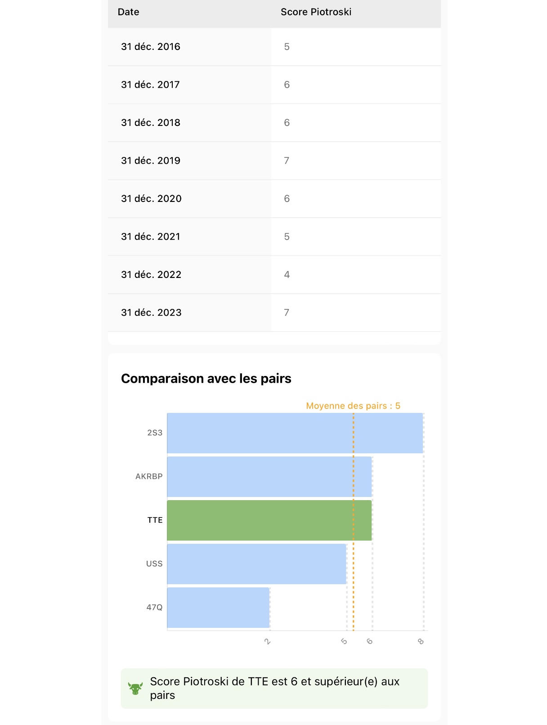547x725 pixels.
Task: Select the TTE green bar
Action: 269,520
